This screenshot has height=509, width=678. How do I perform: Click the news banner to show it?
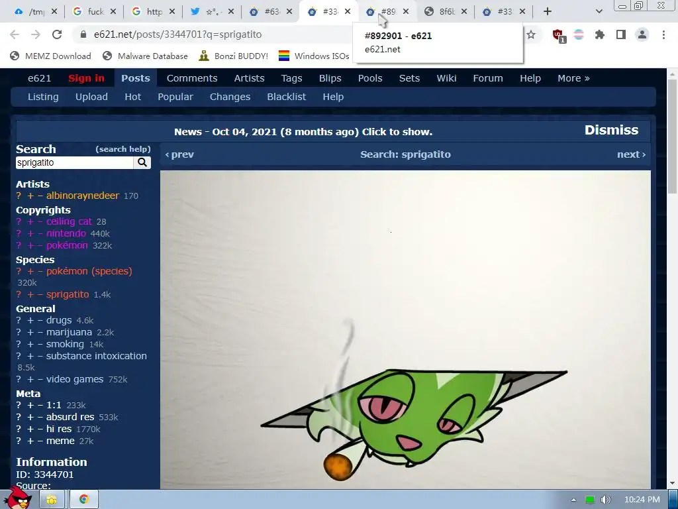point(303,132)
